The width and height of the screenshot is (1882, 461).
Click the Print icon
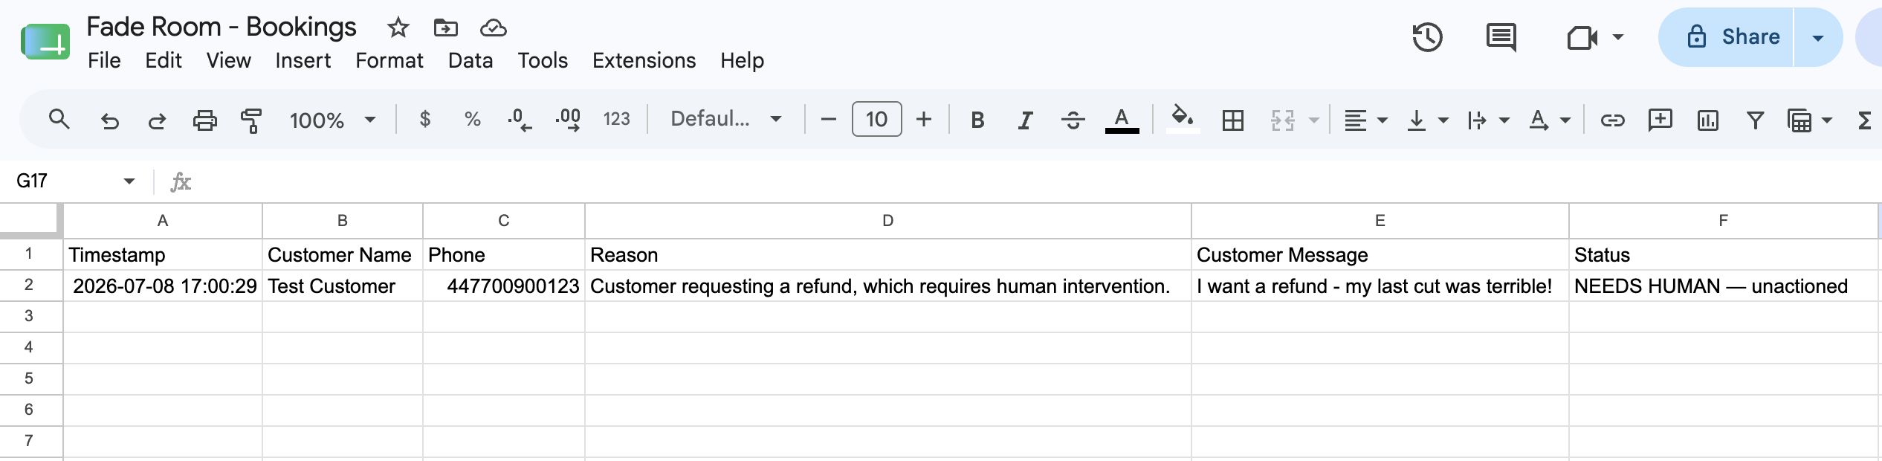click(x=204, y=120)
